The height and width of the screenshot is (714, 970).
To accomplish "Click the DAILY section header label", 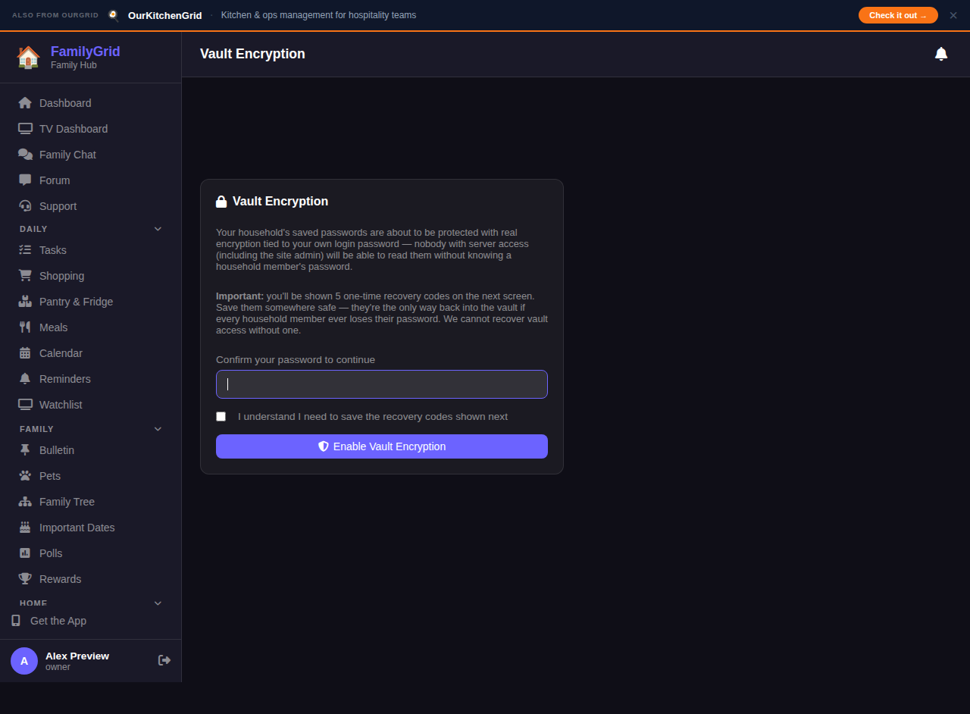I will [x=33, y=229].
